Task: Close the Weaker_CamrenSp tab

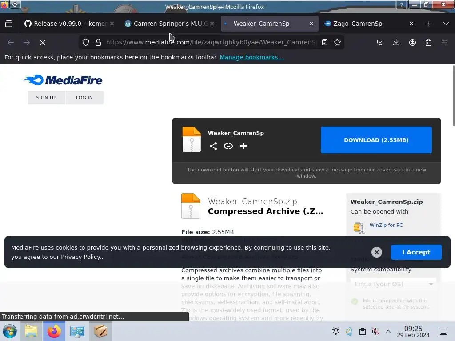Action: click(311, 24)
